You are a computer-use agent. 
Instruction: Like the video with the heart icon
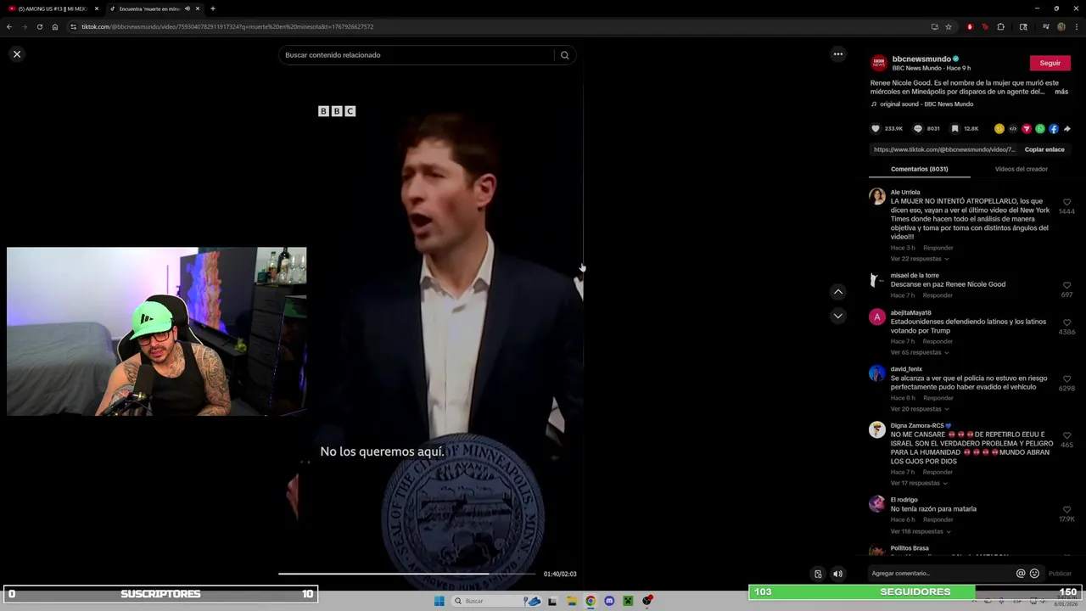click(x=876, y=129)
